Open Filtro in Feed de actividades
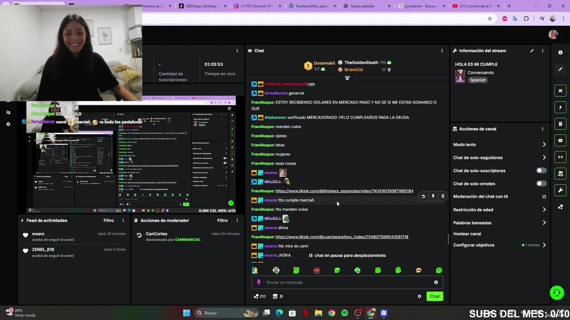This screenshot has width=570, height=320. point(109,220)
